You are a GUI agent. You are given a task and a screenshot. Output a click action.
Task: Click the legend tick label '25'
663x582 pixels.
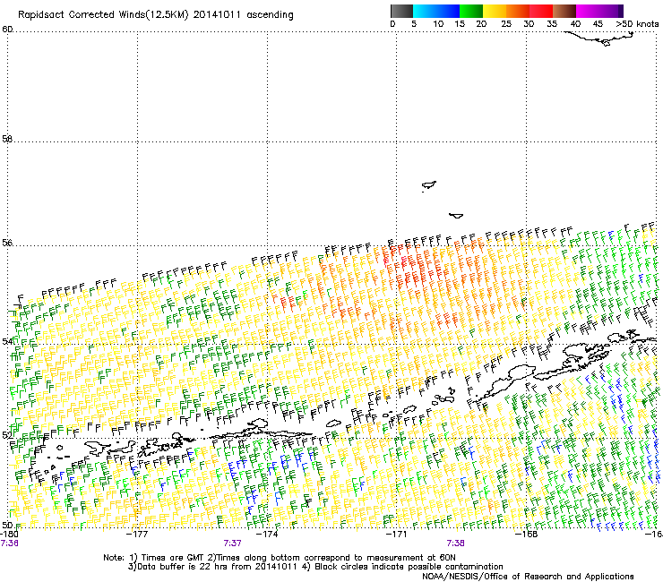(x=506, y=24)
